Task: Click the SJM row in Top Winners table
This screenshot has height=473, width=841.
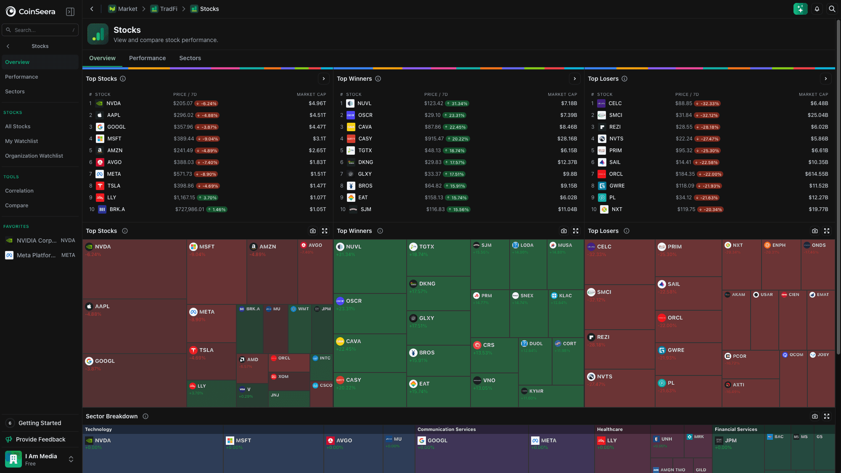Action: (x=459, y=209)
